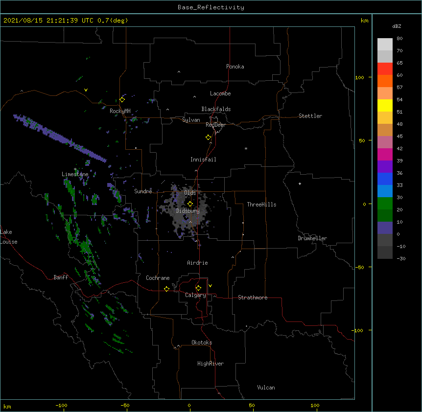Click the Sylvan label
This screenshot has width=422, height=412.
click(x=191, y=120)
